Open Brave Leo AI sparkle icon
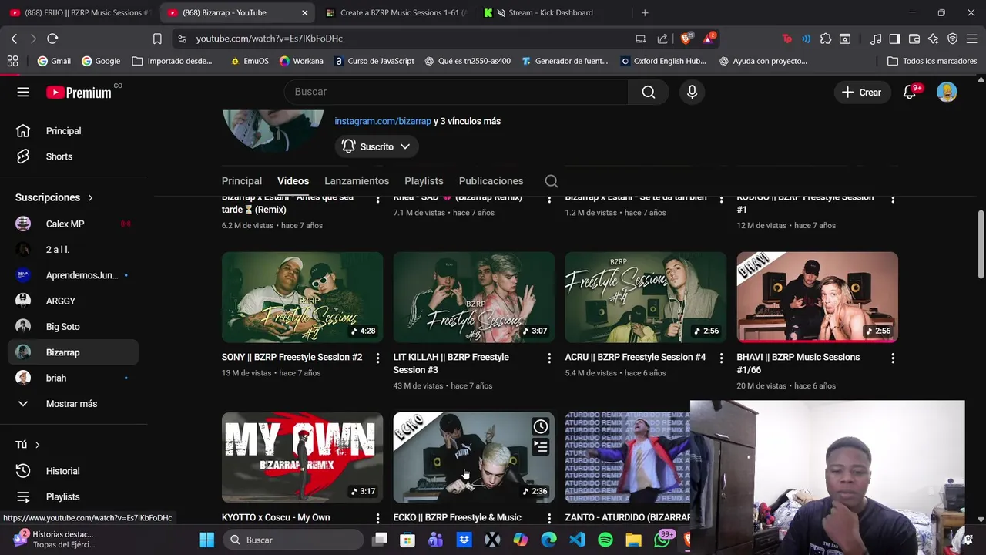Screen dimensions: 986x555 [933, 39]
